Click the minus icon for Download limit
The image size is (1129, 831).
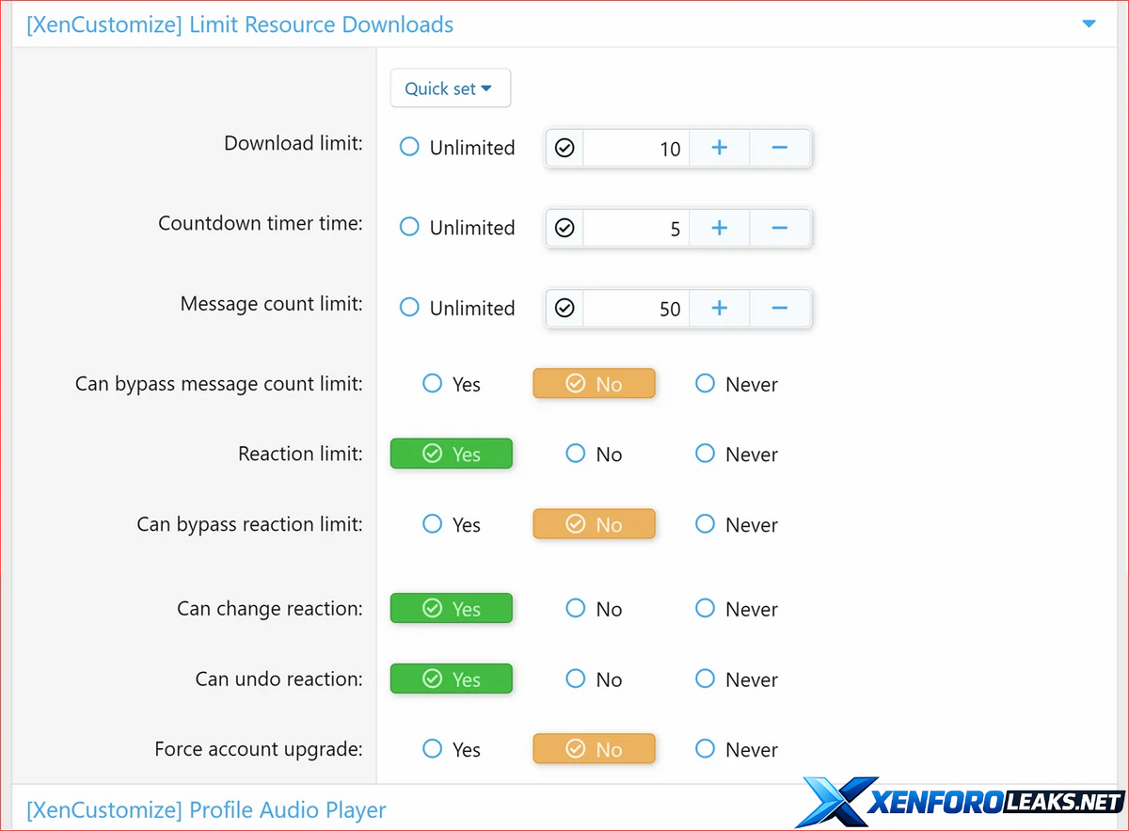tap(779, 148)
